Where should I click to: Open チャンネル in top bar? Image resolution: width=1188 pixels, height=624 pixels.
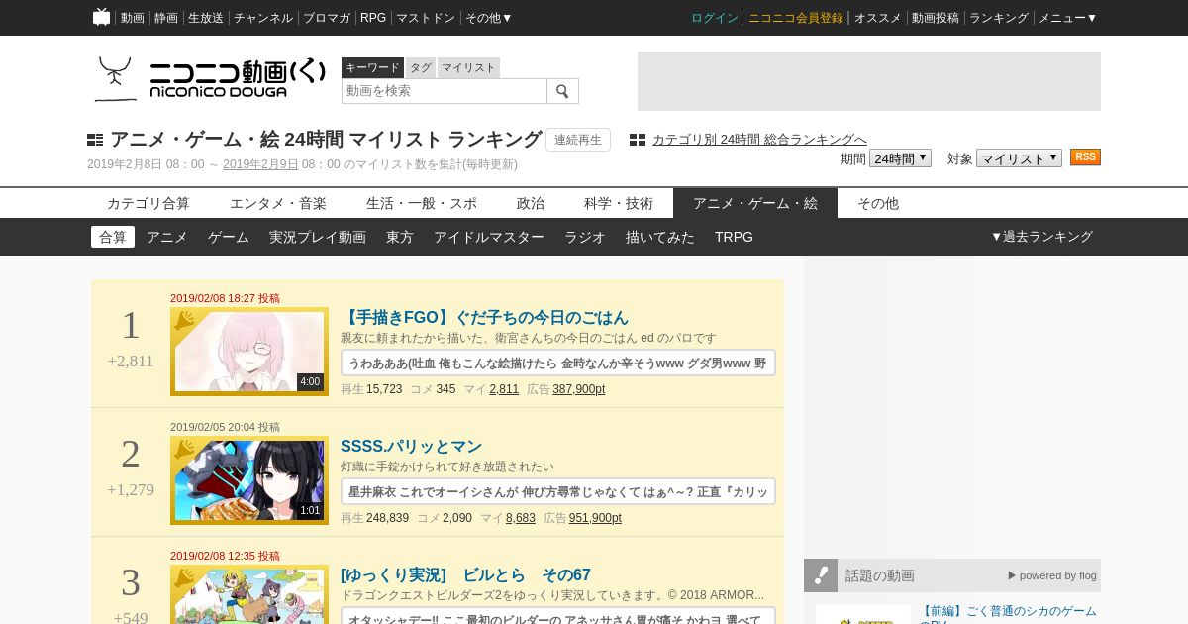(x=263, y=18)
